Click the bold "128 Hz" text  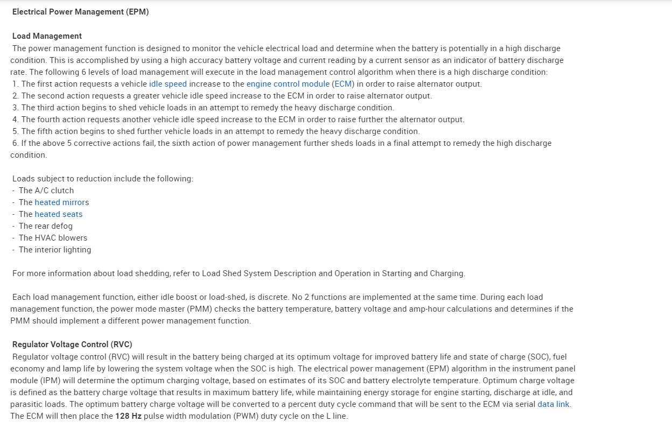pos(128,416)
